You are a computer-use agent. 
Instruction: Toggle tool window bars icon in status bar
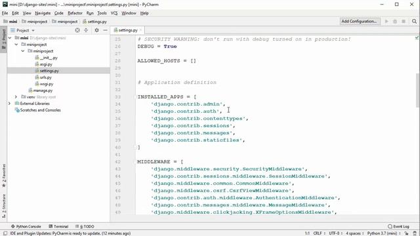[5, 233]
